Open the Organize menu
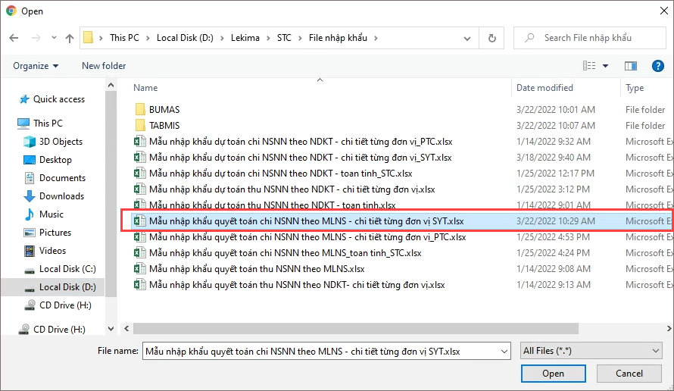This screenshot has width=674, height=391. point(36,66)
